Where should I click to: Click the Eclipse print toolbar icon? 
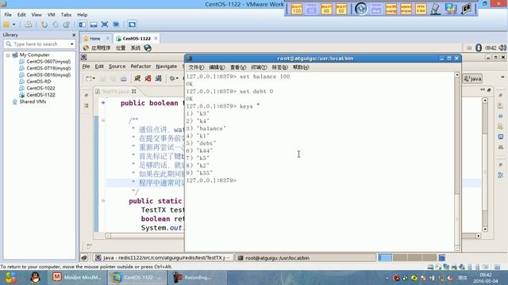[x=124, y=78]
